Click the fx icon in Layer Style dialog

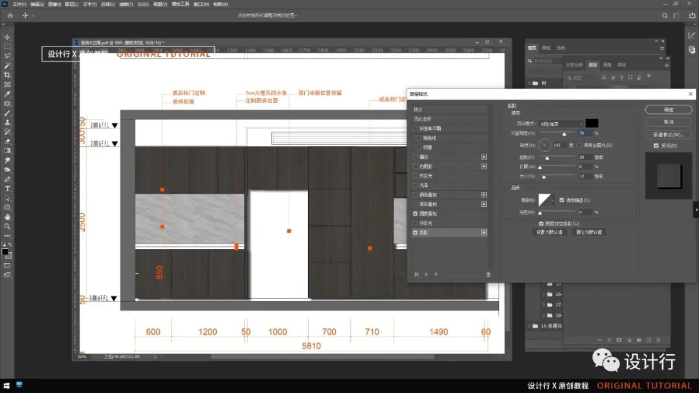[x=417, y=275]
